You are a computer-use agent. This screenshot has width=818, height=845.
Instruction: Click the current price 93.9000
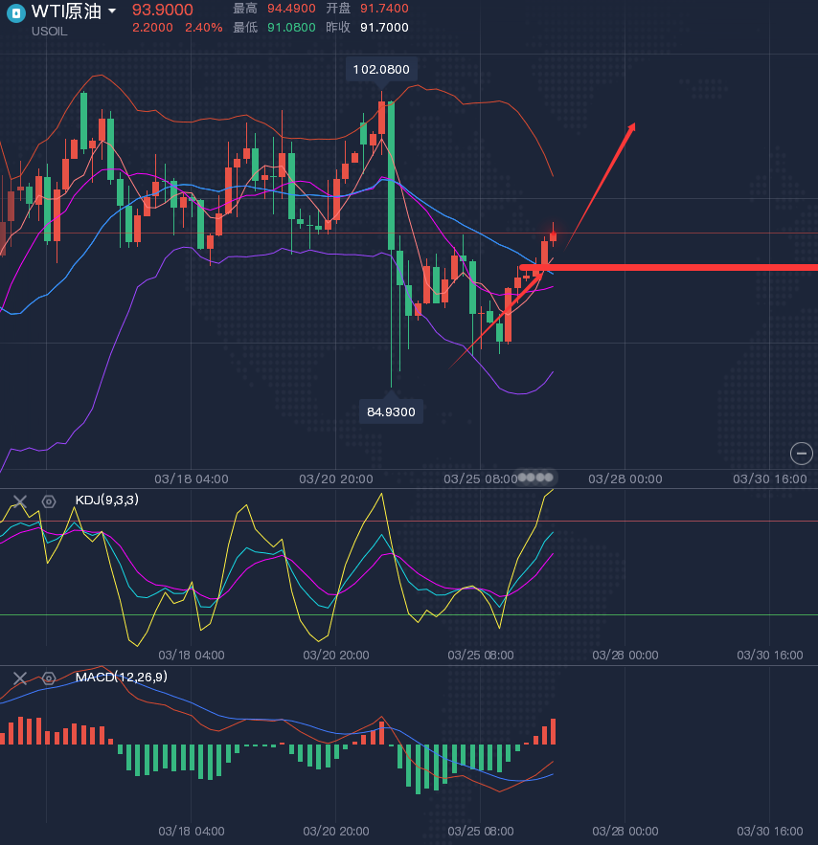[163, 9]
